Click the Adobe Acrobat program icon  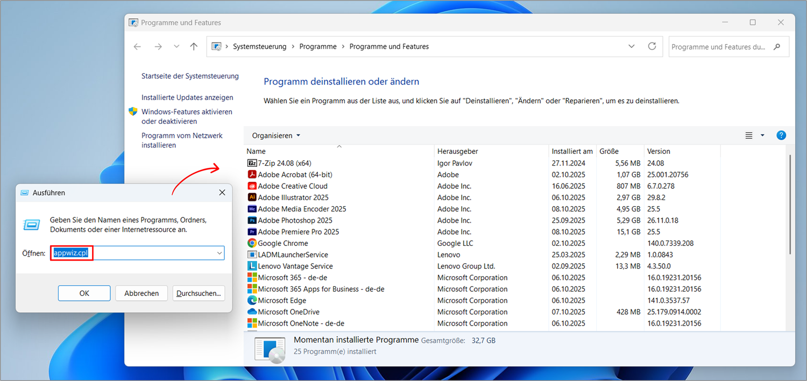click(252, 174)
